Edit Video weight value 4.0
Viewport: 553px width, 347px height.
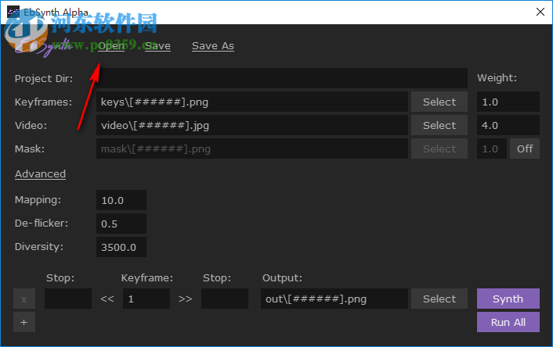(508, 125)
